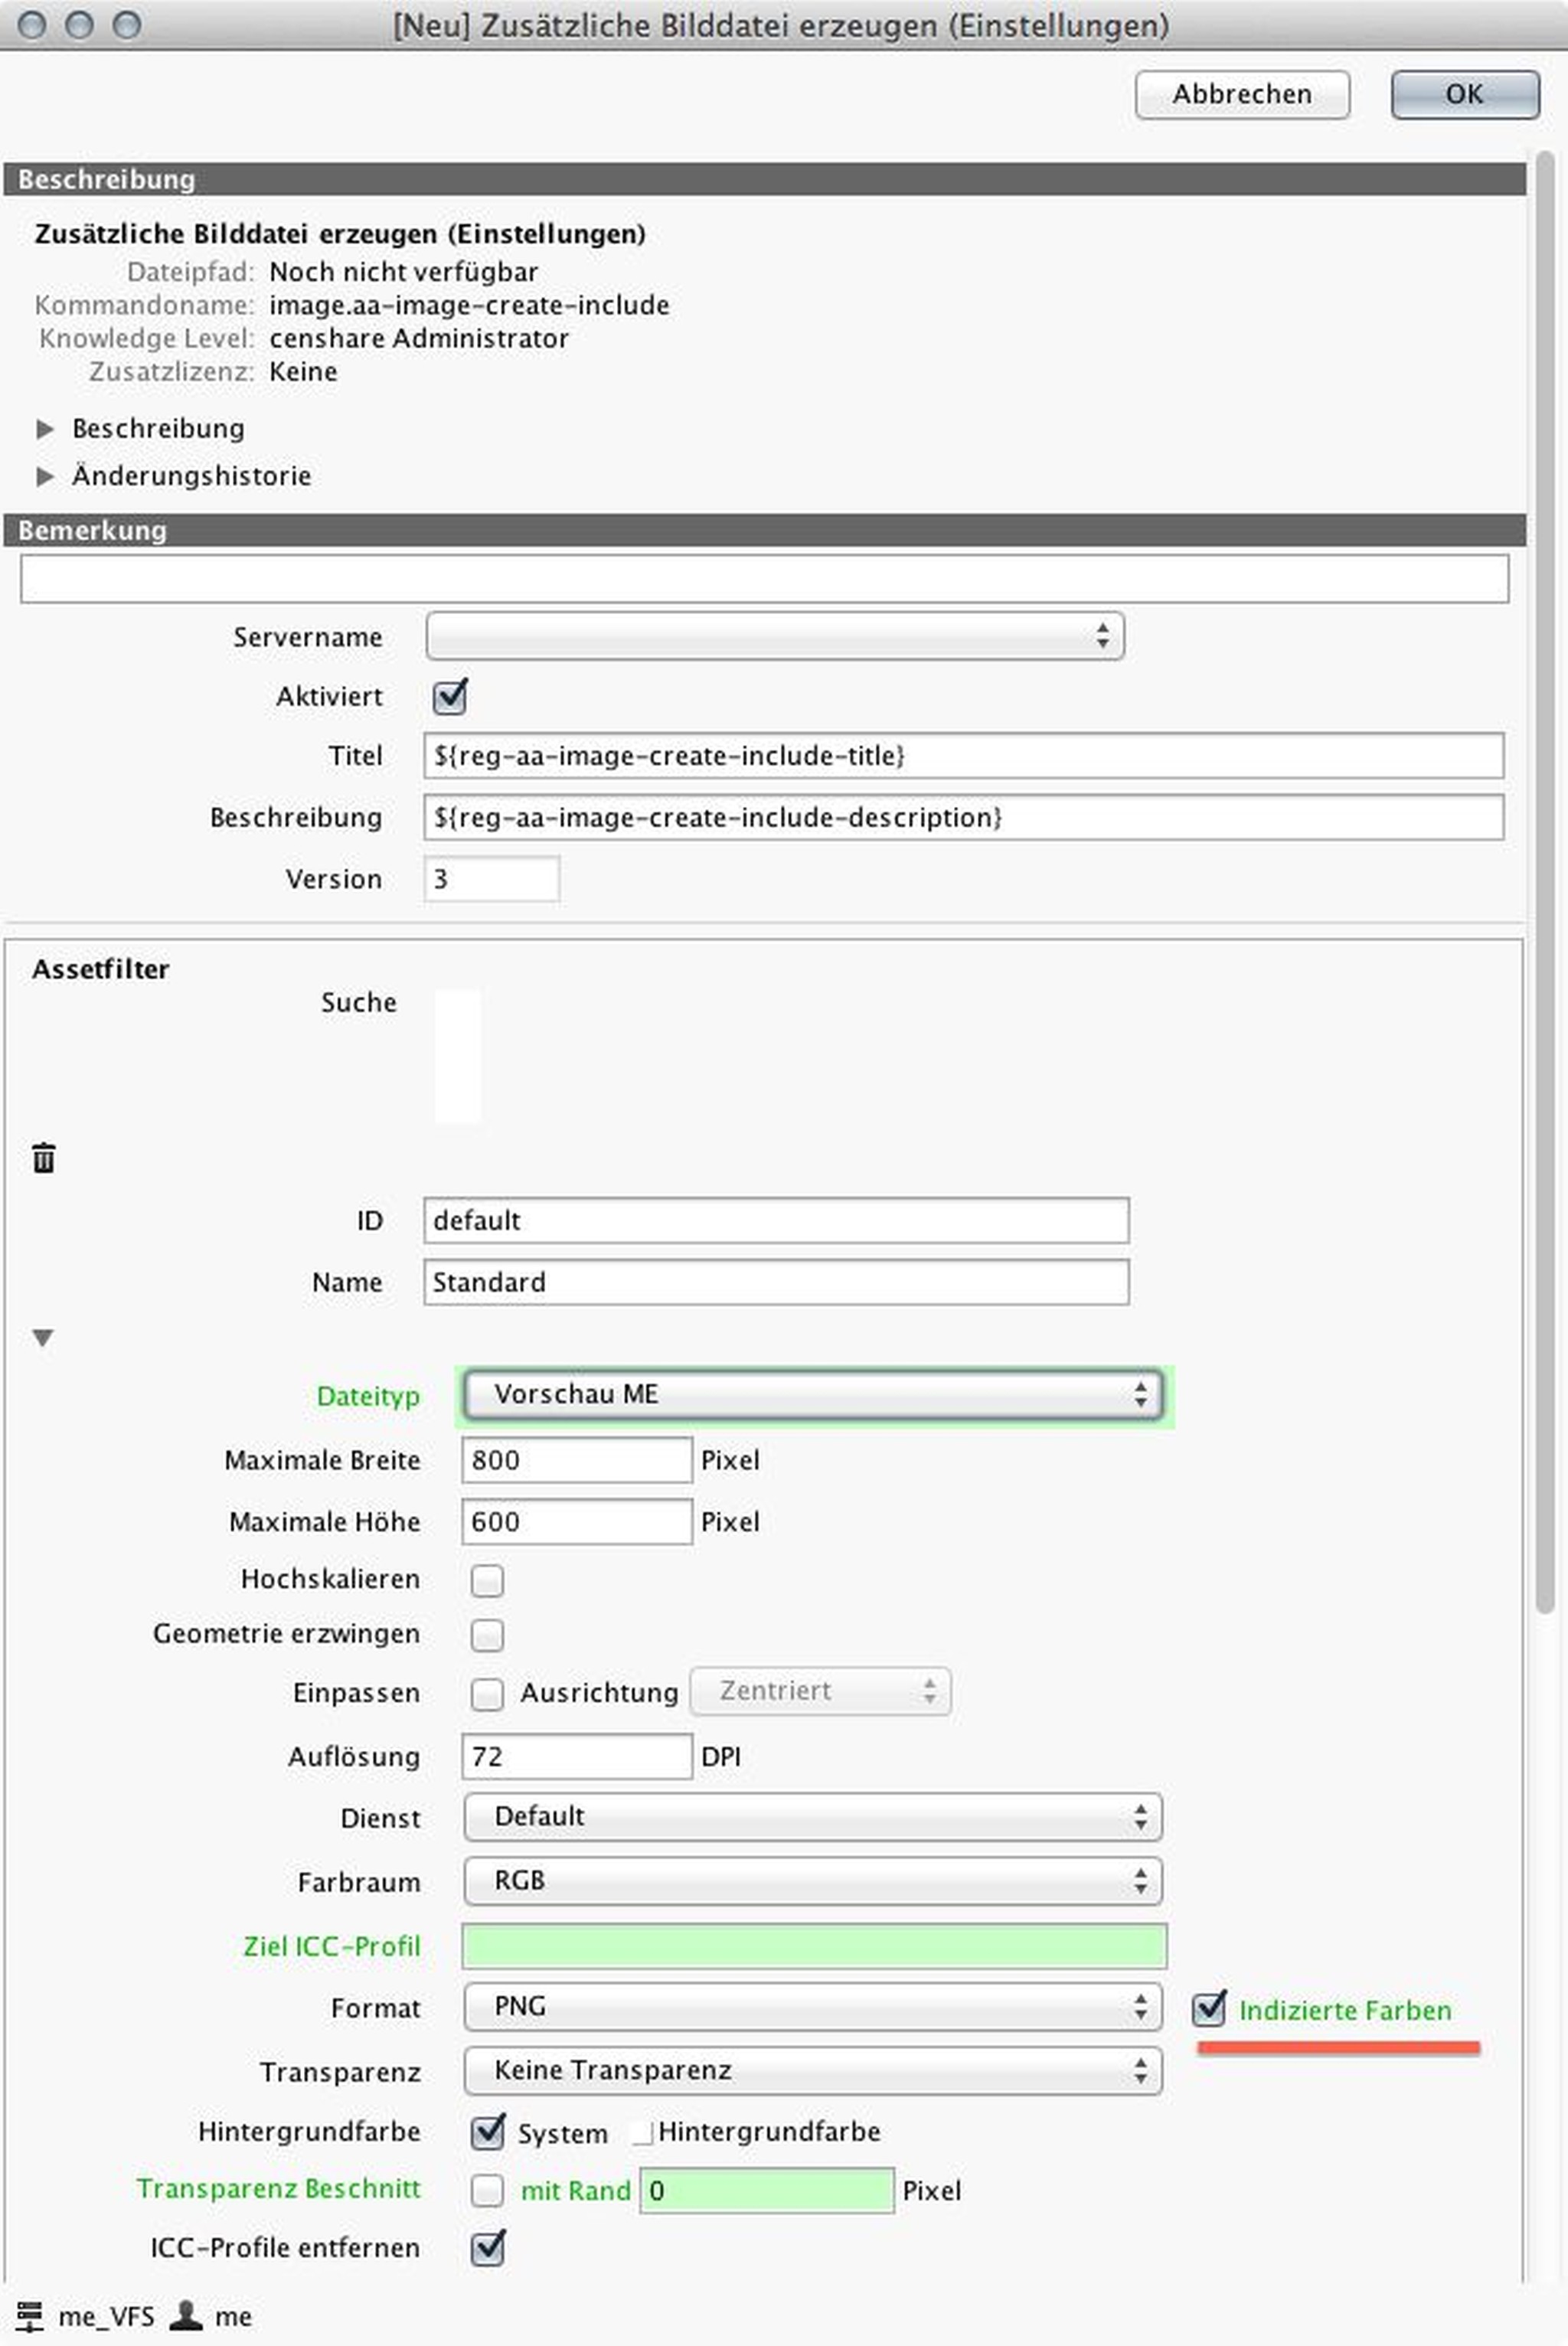The width and height of the screenshot is (1568, 2346).
Task: Click the trash delete icon
Action: pyautogui.click(x=43, y=1158)
